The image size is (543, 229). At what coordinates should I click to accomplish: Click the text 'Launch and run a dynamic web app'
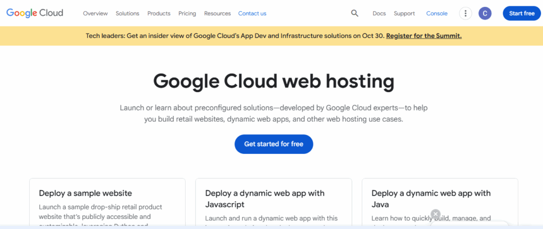(271, 218)
